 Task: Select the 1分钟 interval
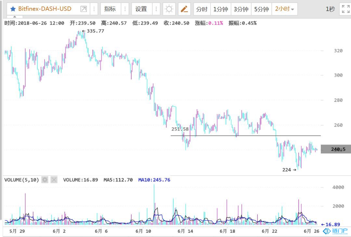[221, 9]
